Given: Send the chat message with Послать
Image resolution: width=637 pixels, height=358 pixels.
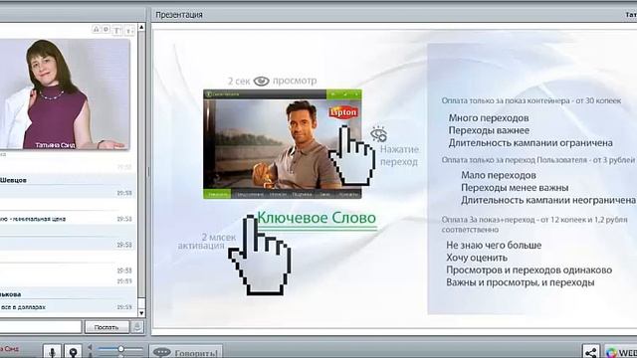Looking at the screenshot, I should tap(106, 327).
